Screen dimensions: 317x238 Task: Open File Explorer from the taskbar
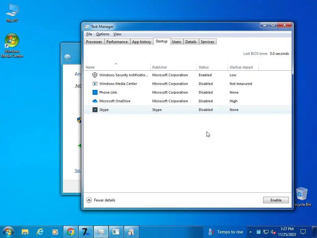(x=25, y=232)
